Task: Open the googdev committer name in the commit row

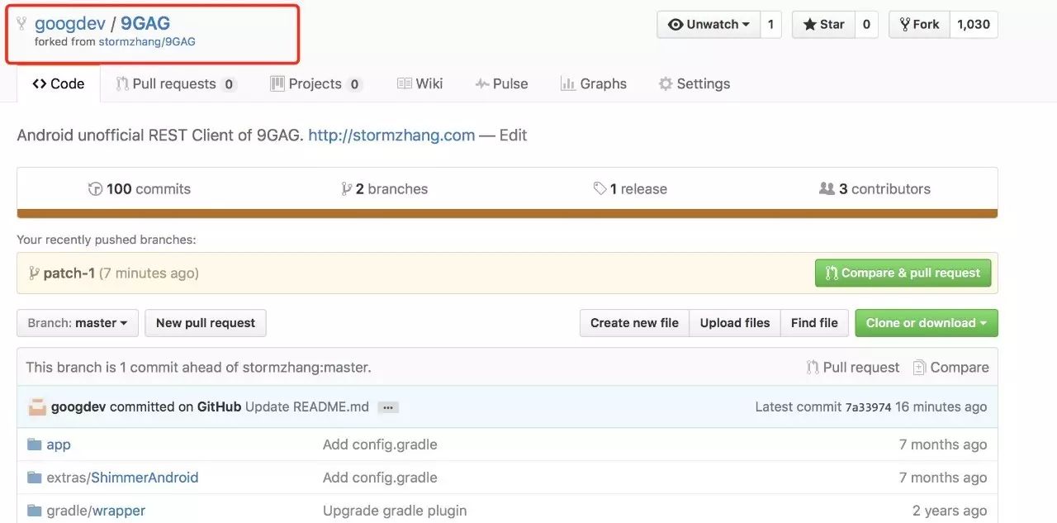Action: 78,407
